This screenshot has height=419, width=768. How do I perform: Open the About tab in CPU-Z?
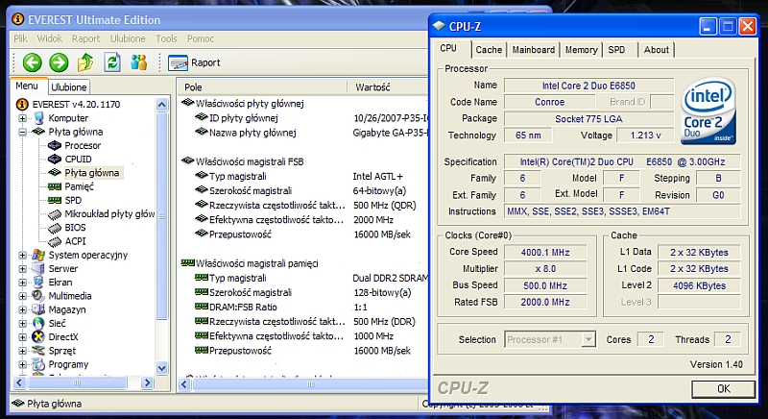657,50
